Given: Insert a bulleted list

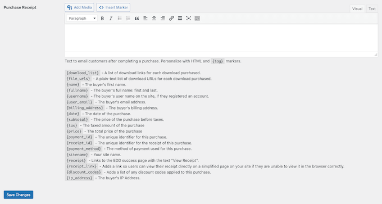Looking at the screenshot, I should (x=120, y=19).
